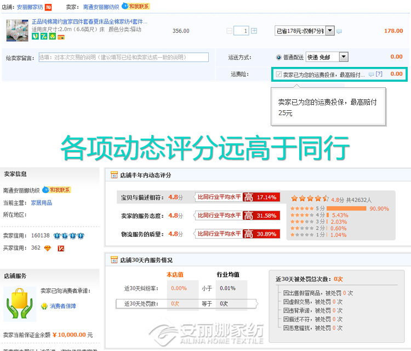Click the deposit amount ¥10,000.00
This screenshot has width=411, height=351.
click(69, 335)
